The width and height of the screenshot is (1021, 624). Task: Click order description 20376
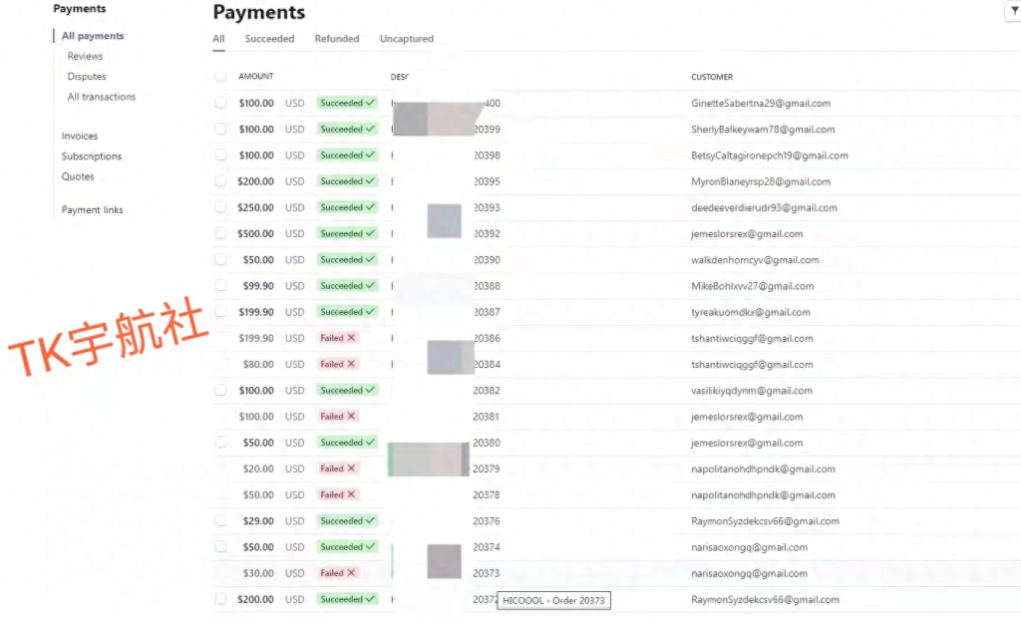(x=487, y=520)
